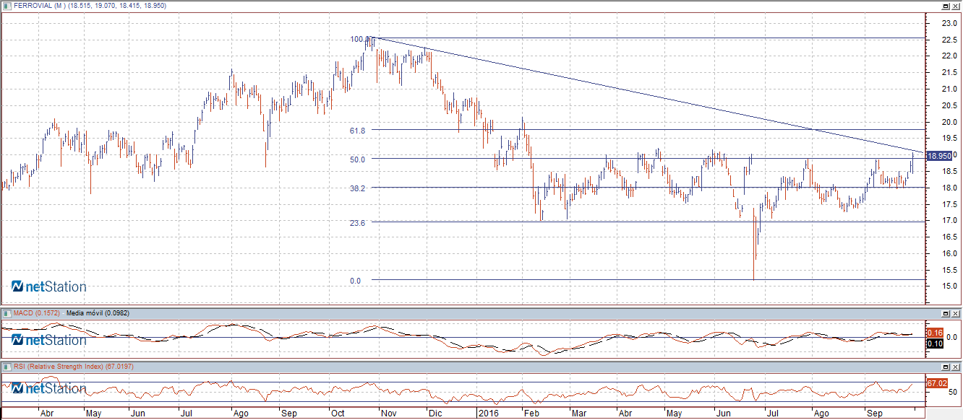963x420 pixels.
Task: Click the 15.0 price scale value
Action: click(949, 286)
